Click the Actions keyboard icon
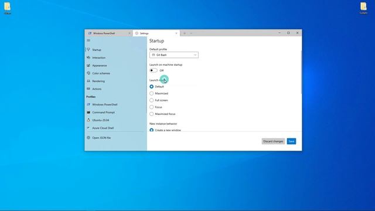This screenshot has width=375, height=211. [88, 89]
